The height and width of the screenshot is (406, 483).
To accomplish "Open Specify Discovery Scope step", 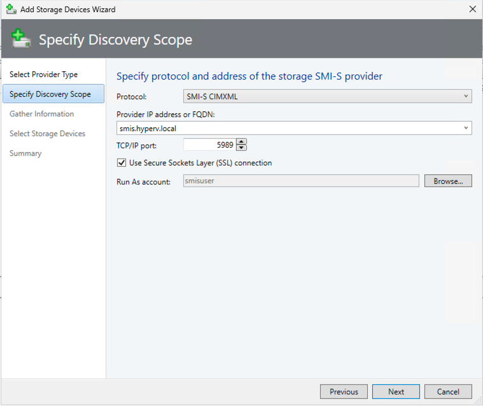I will click(x=50, y=94).
